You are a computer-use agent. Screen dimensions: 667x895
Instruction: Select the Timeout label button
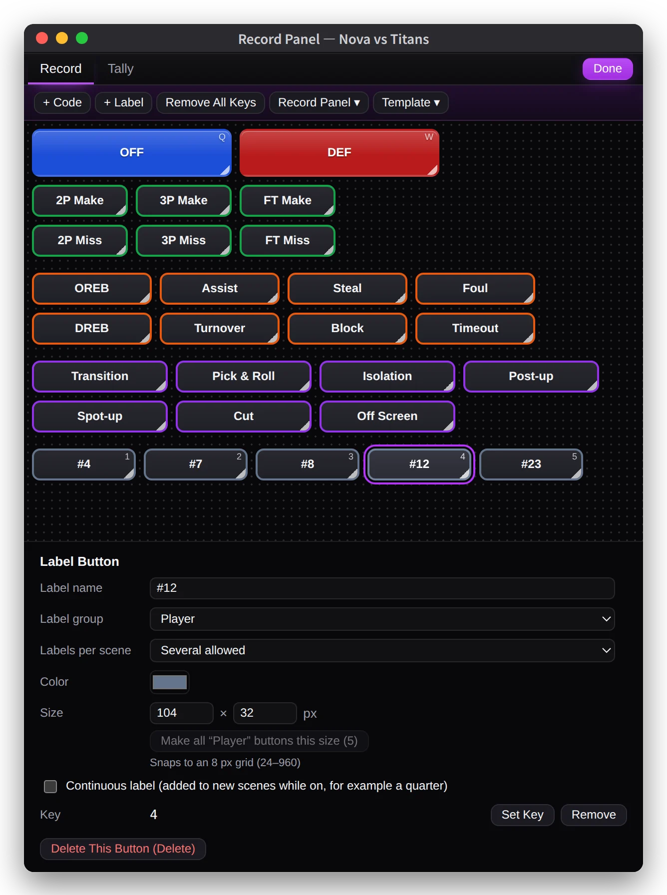475,329
